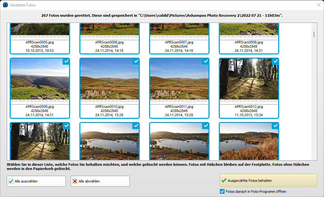Click the filename text 'APRScan0011.jpg'
The image size is (324, 197).
tap(179, 107)
